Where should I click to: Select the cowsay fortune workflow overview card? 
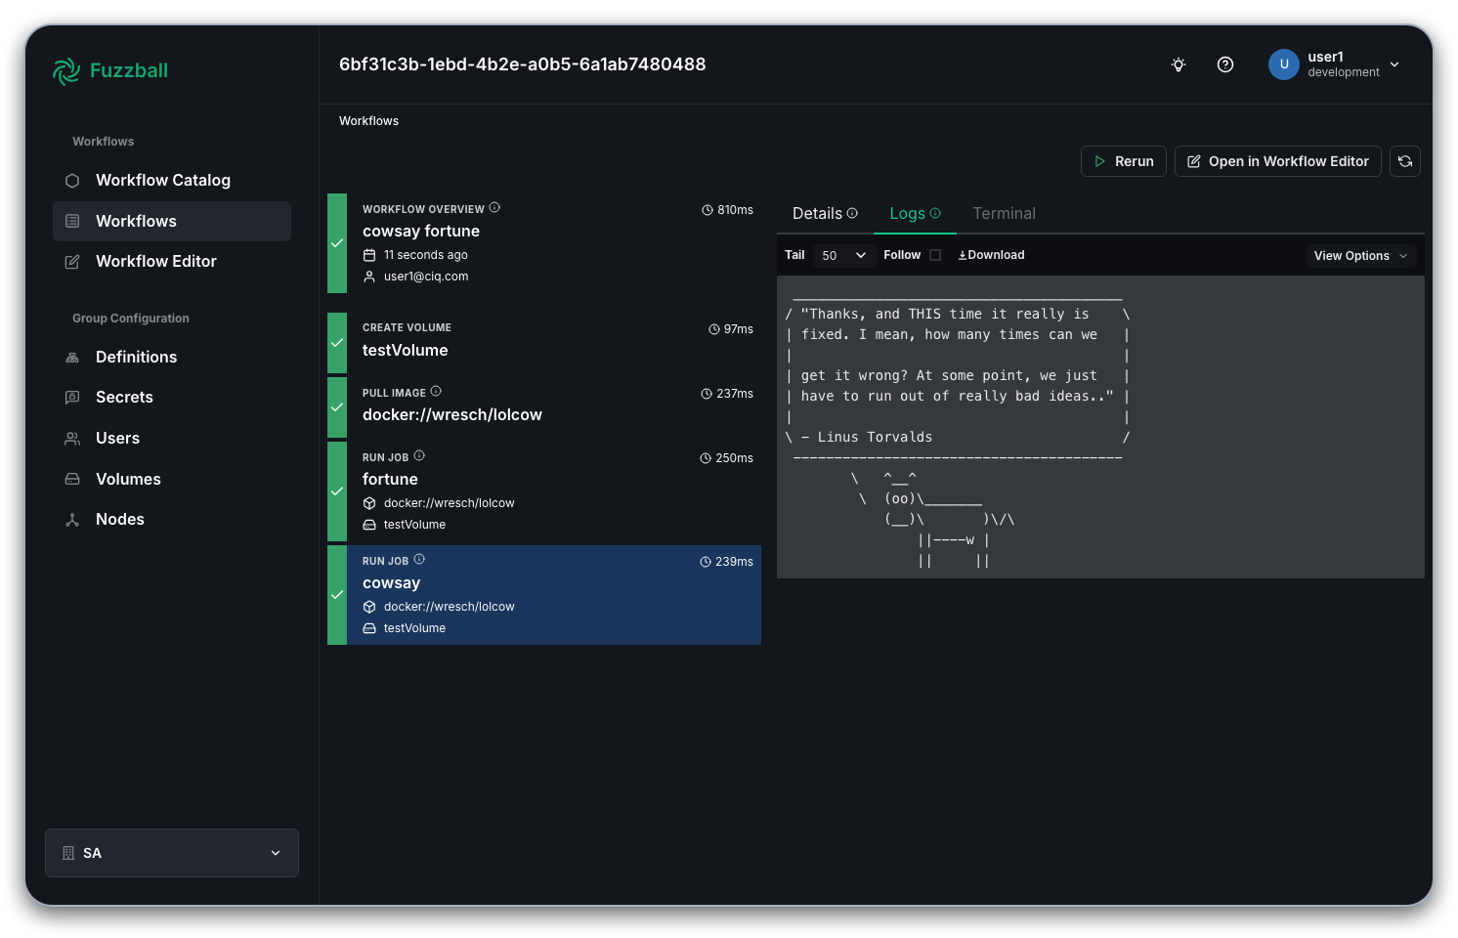point(544,243)
